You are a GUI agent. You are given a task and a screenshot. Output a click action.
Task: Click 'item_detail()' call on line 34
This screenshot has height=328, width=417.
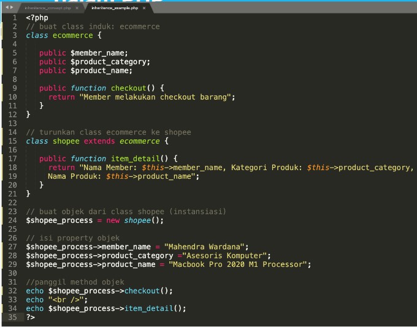pos(153,308)
